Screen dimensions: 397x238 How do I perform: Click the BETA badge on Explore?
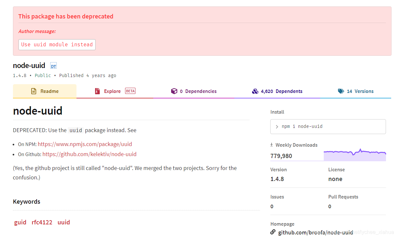pyautogui.click(x=130, y=91)
